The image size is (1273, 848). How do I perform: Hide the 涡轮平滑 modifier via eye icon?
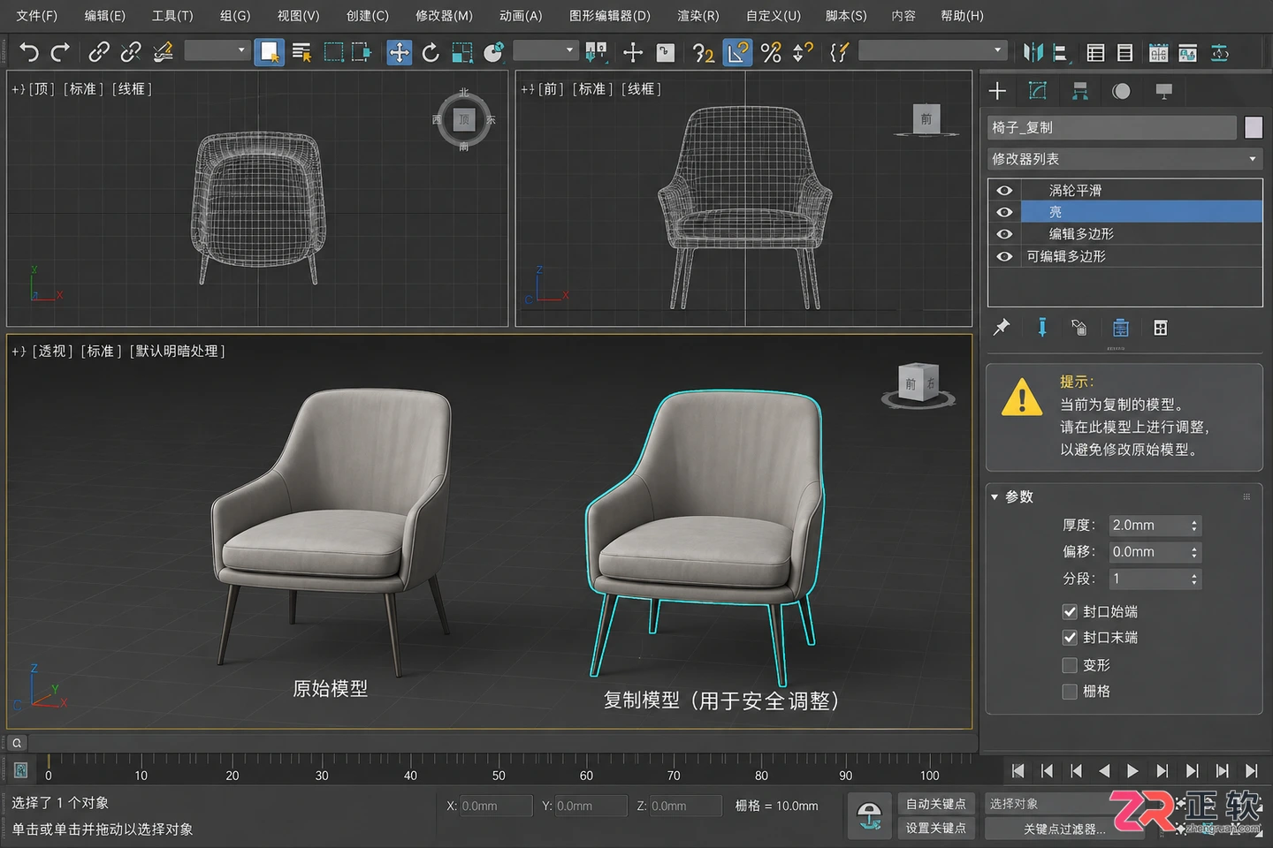pos(1004,191)
